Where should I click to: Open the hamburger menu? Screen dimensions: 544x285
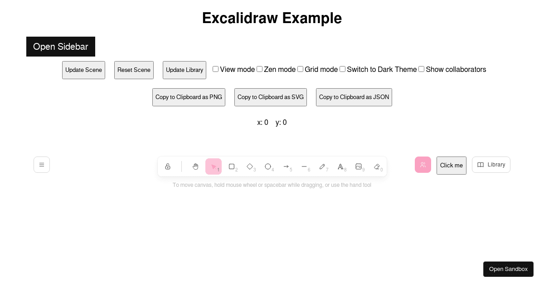pyautogui.click(x=42, y=165)
